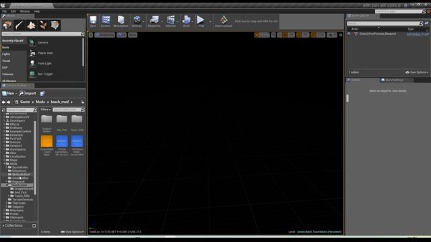Screen dimensions: 431x242
Task: Toggle translate transform mode in viewport toolbar
Action: 257,35
